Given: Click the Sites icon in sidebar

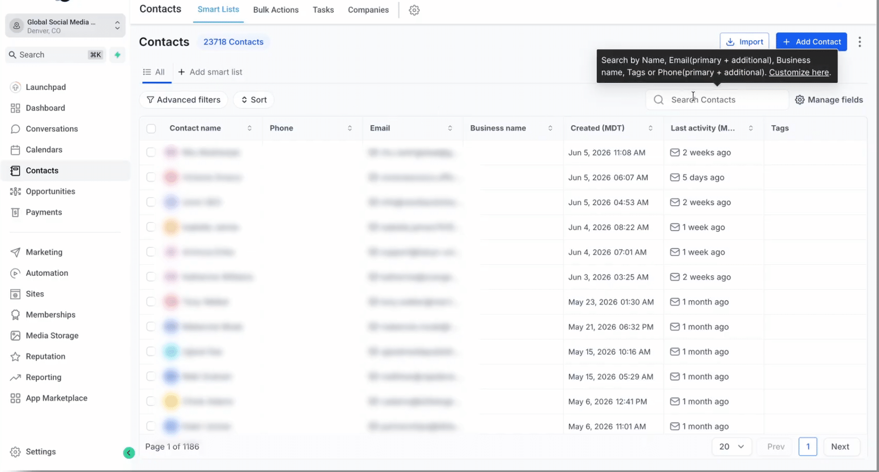Looking at the screenshot, I should [x=16, y=294].
